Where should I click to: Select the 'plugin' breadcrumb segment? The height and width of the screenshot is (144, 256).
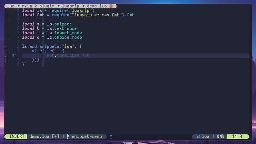[47, 6]
